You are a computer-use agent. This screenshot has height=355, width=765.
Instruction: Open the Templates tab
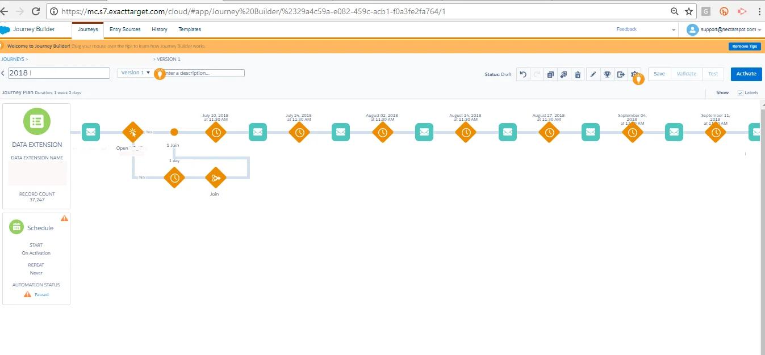[190, 29]
